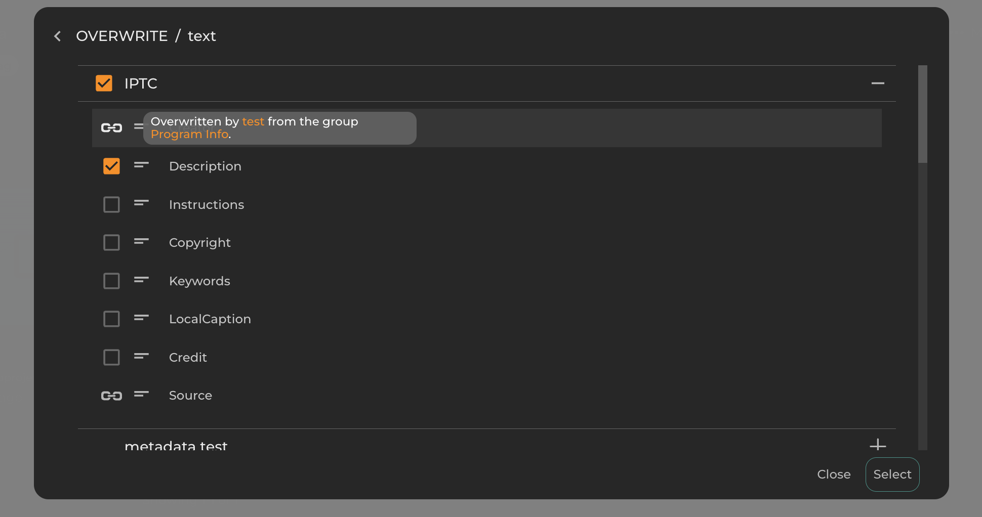Click the linked chain icon in highlighted row
Image resolution: width=982 pixels, height=517 pixels.
pos(111,128)
